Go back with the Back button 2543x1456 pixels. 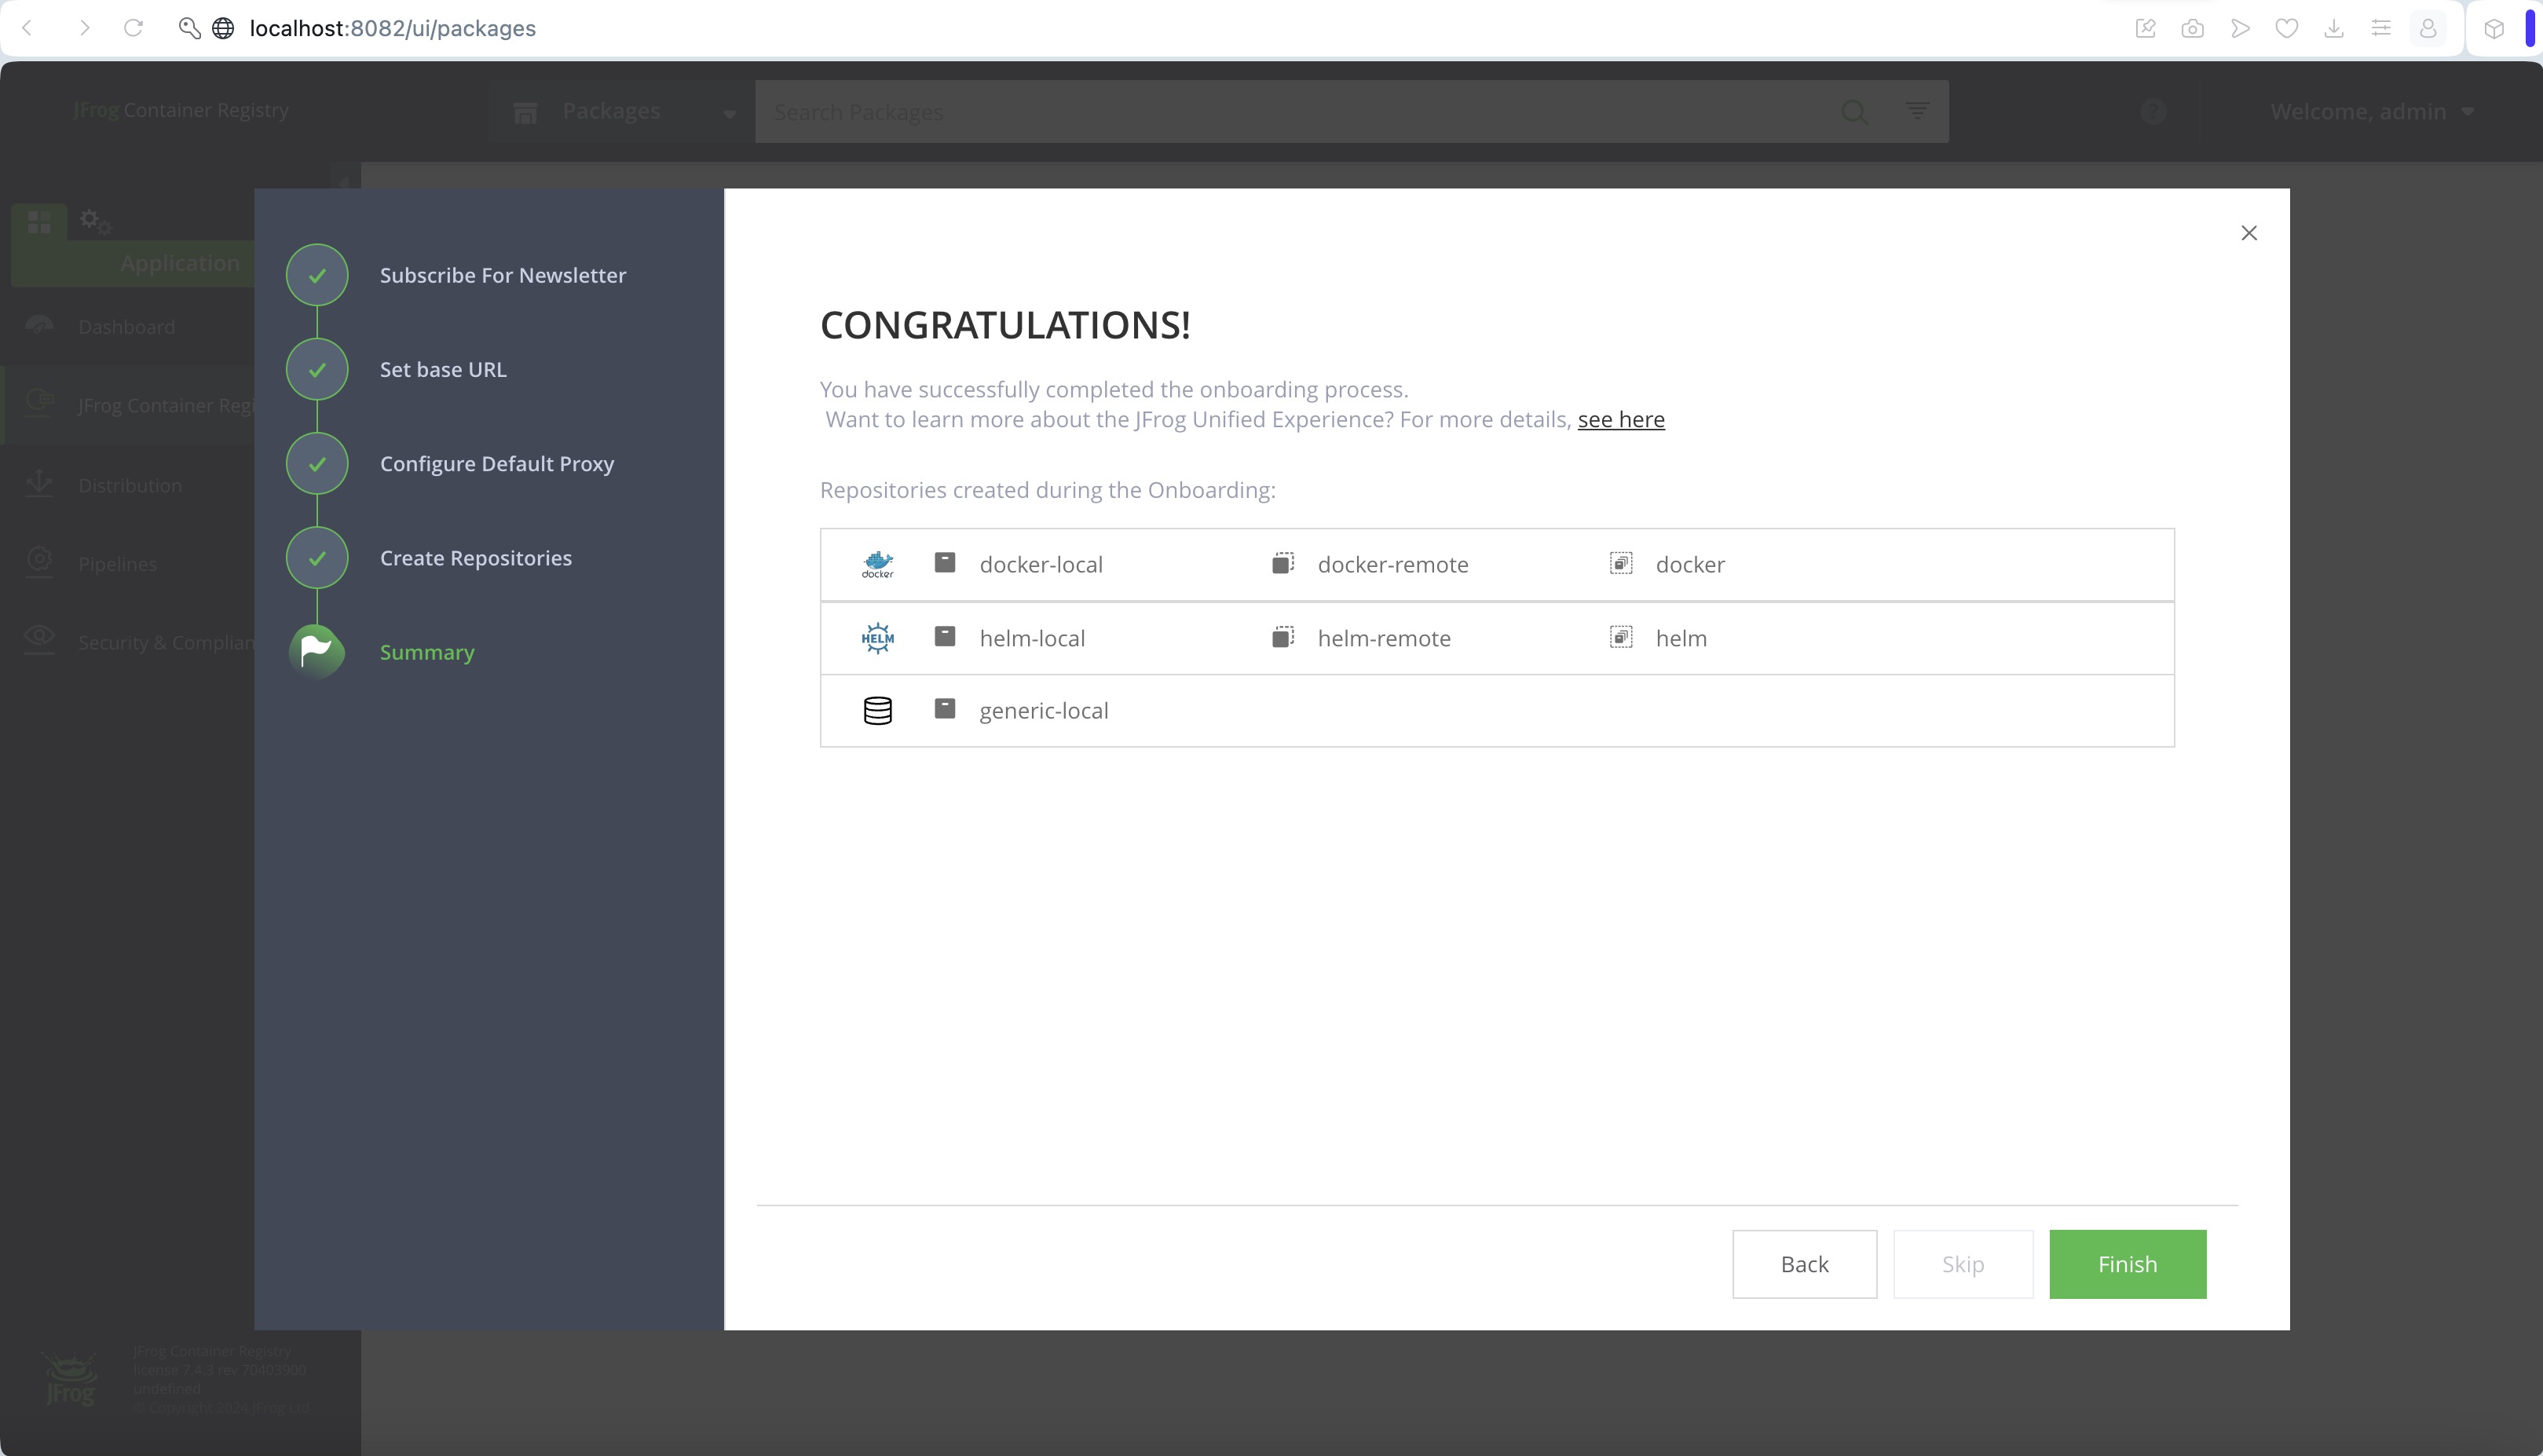click(1804, 1264)
